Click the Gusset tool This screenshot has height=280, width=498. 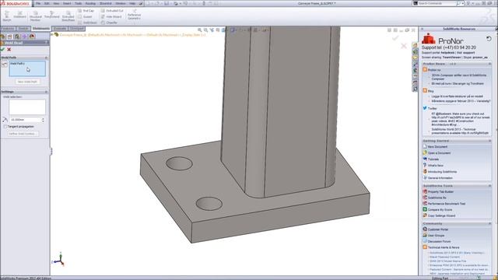click(85, 16)
